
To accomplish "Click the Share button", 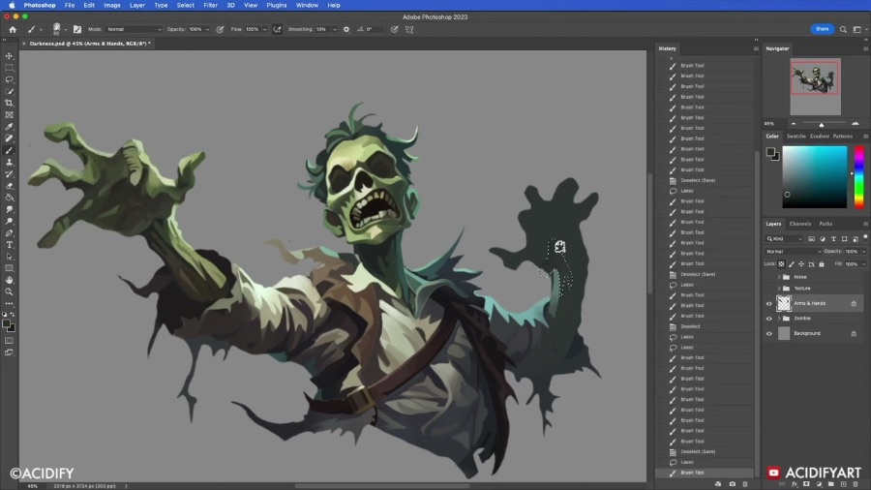I will click(822, 29).
